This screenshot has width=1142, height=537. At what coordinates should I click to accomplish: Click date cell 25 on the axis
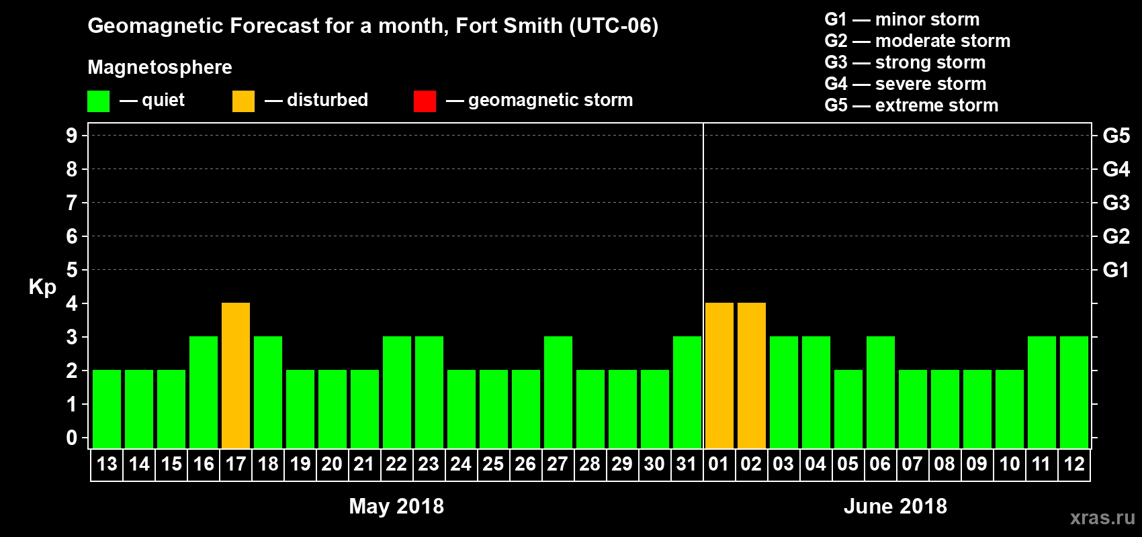coord(494,465)
